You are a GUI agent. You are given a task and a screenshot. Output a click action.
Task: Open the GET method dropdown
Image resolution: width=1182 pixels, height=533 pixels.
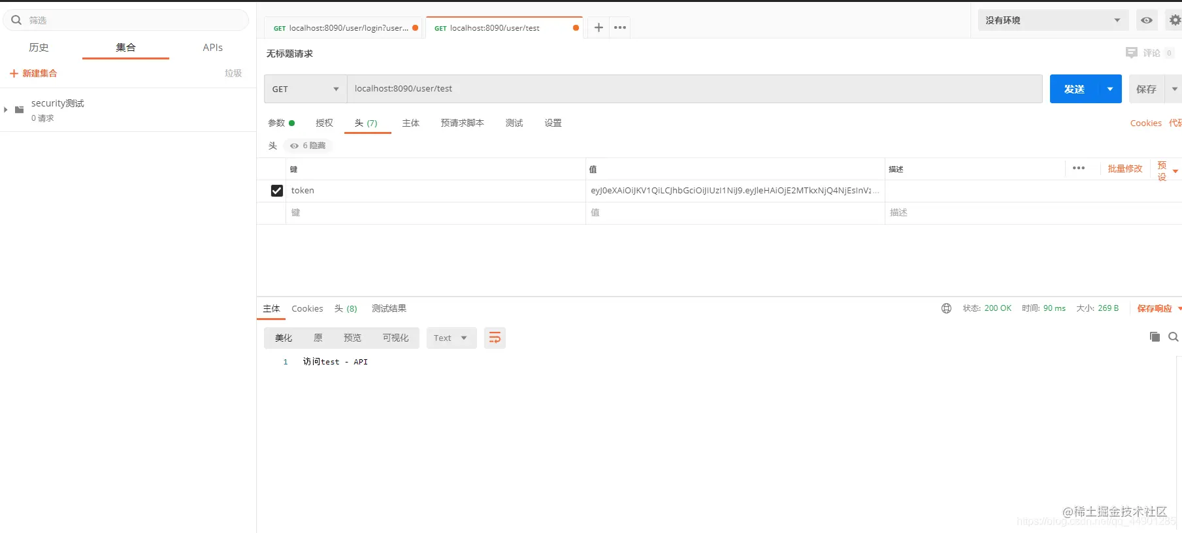[305, 89]
